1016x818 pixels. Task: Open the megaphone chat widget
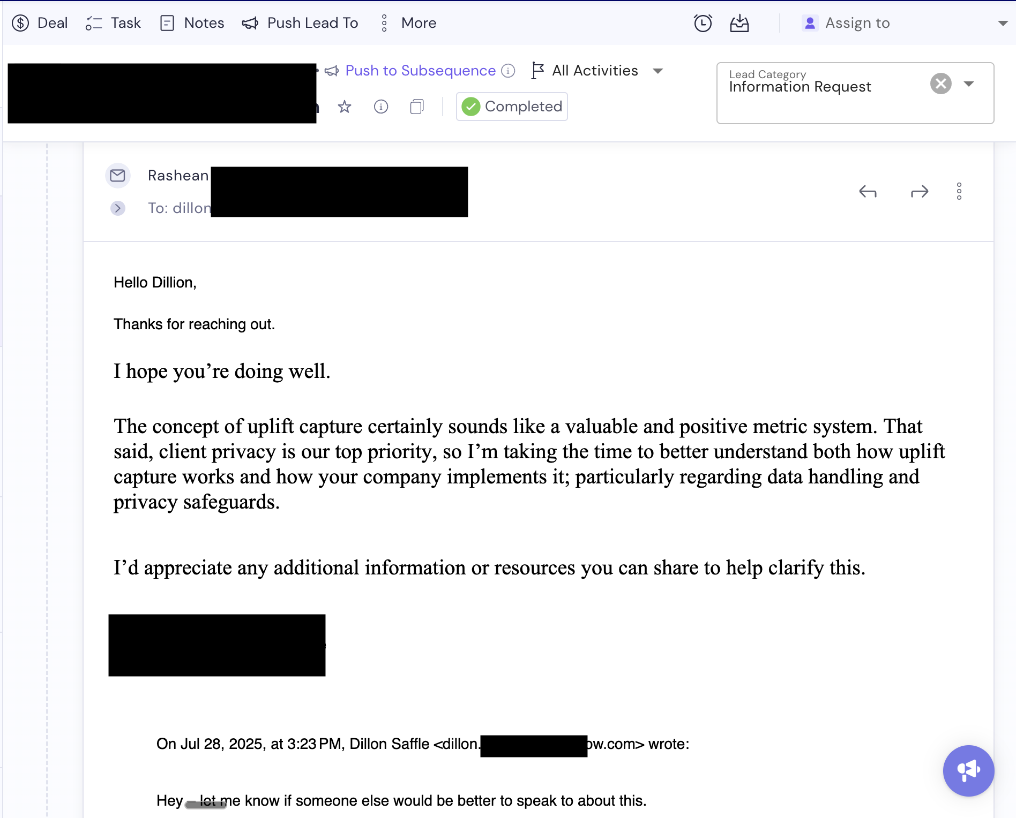968,770
